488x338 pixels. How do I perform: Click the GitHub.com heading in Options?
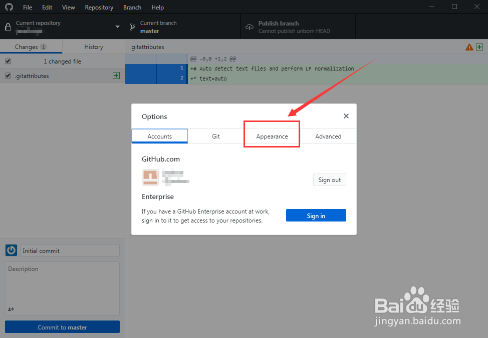(161, 159)
